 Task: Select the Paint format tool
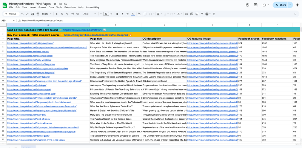tap(38, 14)
